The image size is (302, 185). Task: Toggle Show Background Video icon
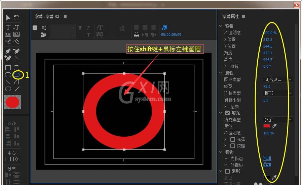[164, 28]
